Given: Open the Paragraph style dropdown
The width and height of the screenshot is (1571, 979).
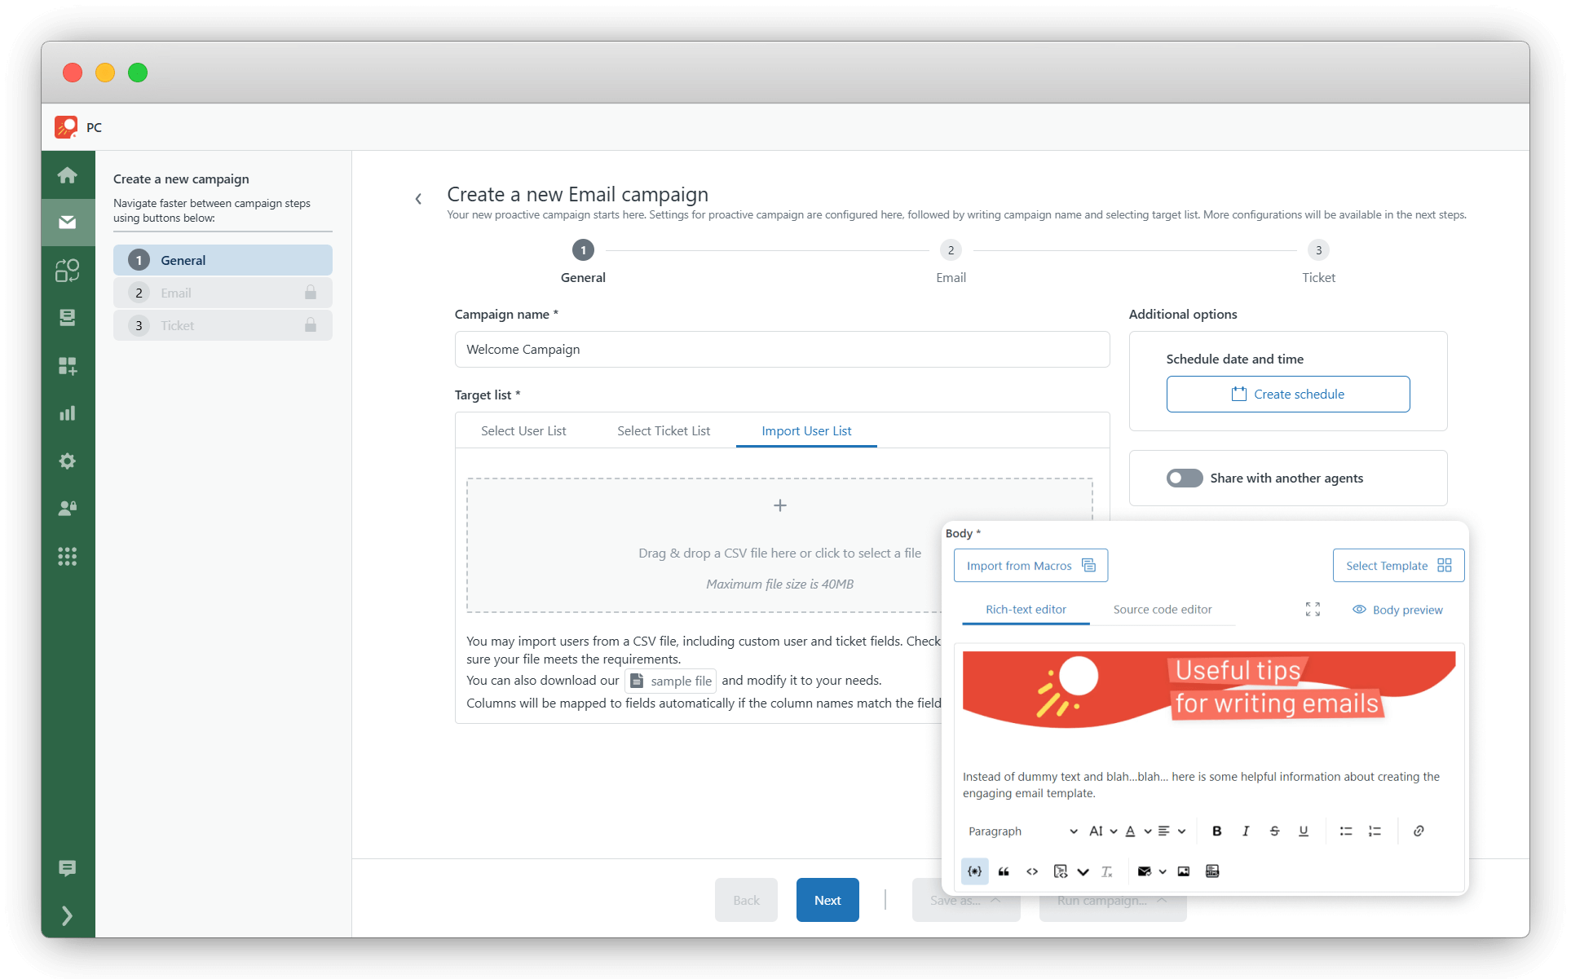Looking at the screenshot, I should 1023,831.
